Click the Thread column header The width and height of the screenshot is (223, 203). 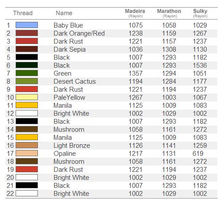[x=23, y=13]
